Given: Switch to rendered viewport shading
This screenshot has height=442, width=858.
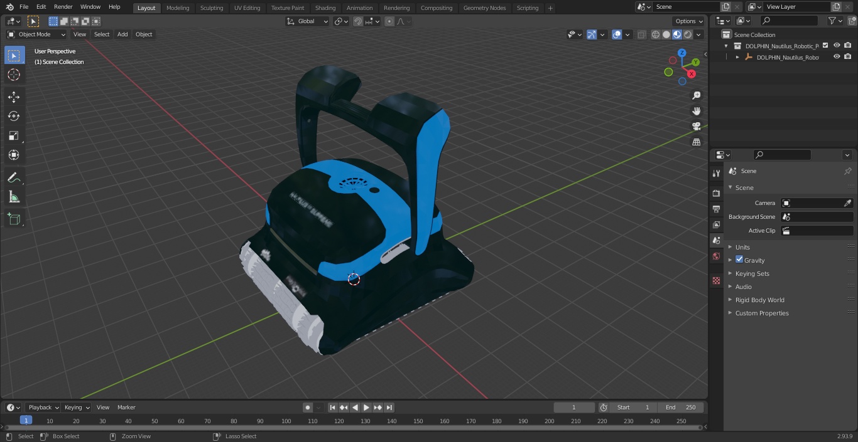Looking at the screenshot, I should pos(688,34).
